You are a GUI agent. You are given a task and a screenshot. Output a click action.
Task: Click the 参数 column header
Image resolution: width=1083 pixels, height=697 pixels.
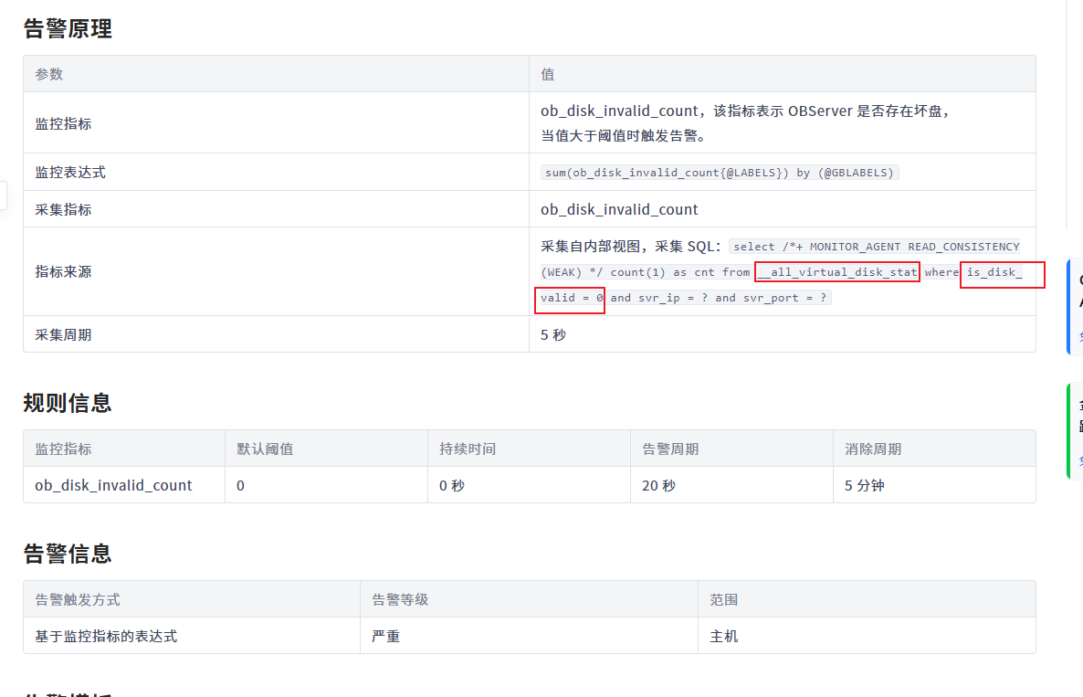[49, 74]
